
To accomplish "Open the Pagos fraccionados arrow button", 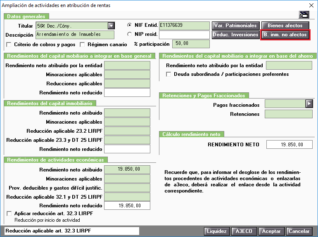I will pyautogui.click(x=309, y=103).
